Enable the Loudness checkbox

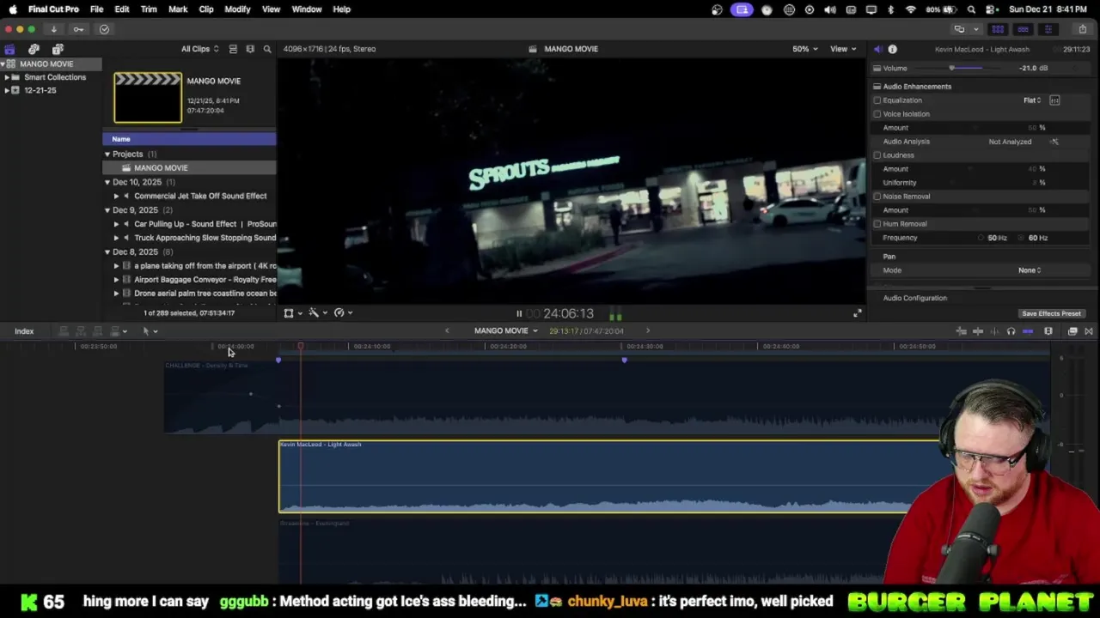pyautogui.click(x=877, y=155)
